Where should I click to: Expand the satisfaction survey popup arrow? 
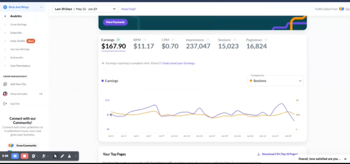(x=345, y=159)
